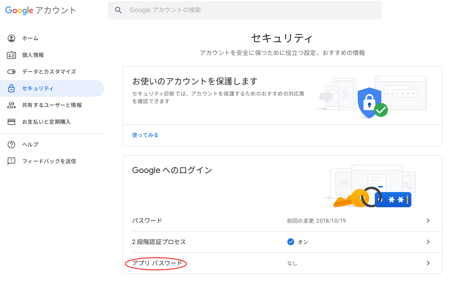Click the ホーム person icon

point(11,38)
